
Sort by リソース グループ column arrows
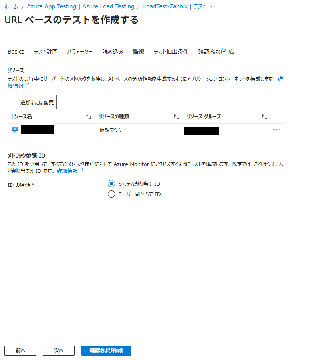264,117
